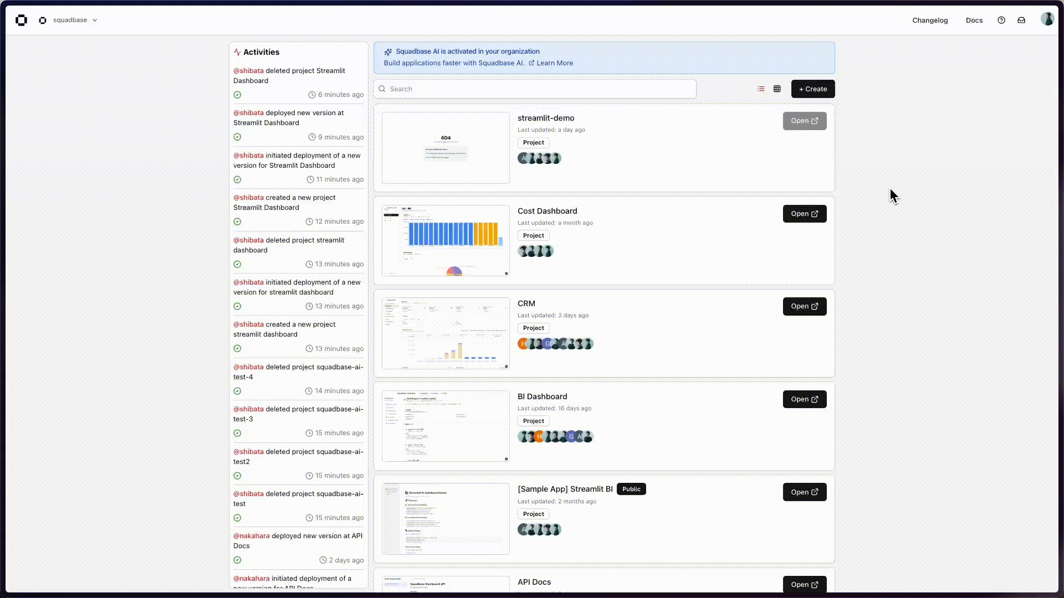Image resolution: width=1064 pixels, height=598 pixels.
Task: Open the user profile avatar
Action: click(x=1046, y=19)
